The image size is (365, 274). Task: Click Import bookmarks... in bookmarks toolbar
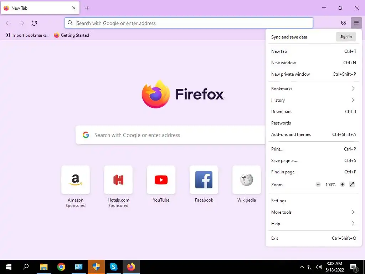click(27, 35)
